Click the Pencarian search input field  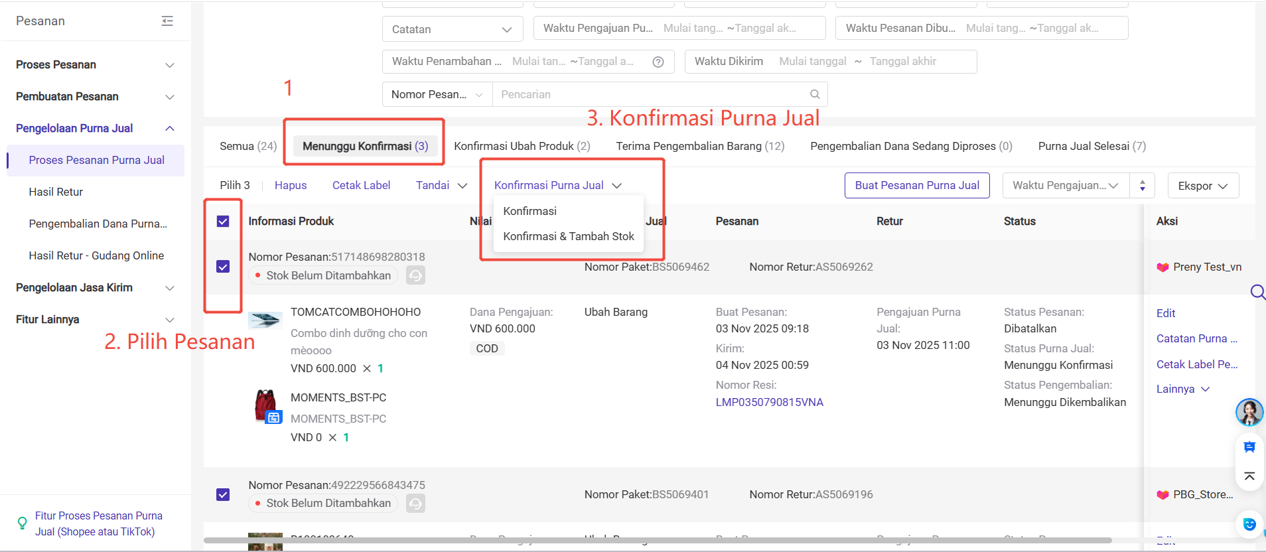[650, 94]
